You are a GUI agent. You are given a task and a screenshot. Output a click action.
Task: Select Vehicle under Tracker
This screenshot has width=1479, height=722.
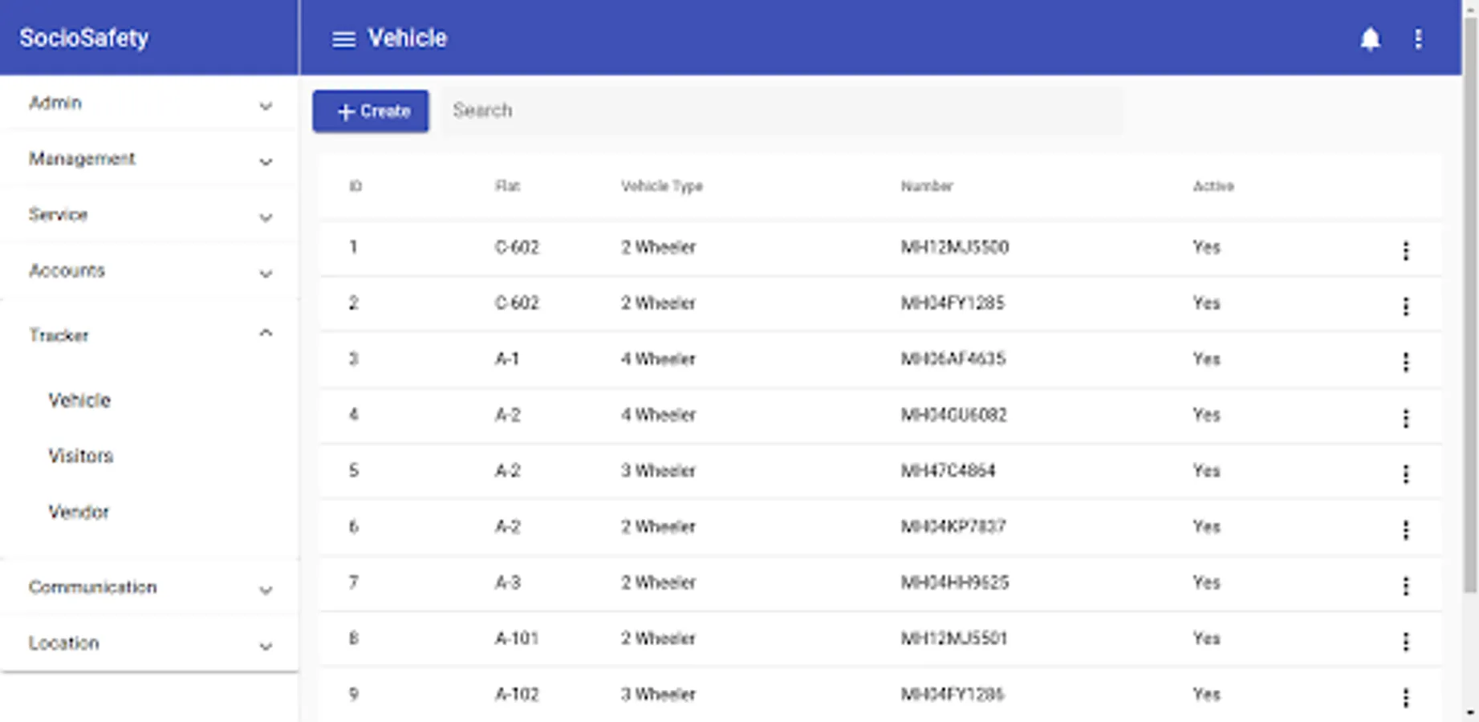coord(79,400)
